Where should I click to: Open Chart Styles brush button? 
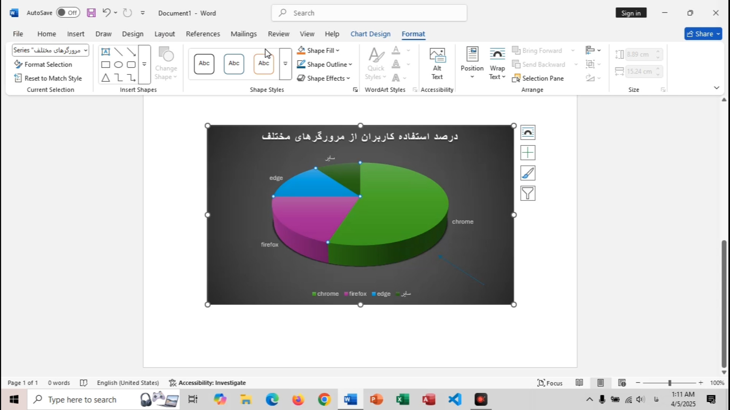point(528,173)
